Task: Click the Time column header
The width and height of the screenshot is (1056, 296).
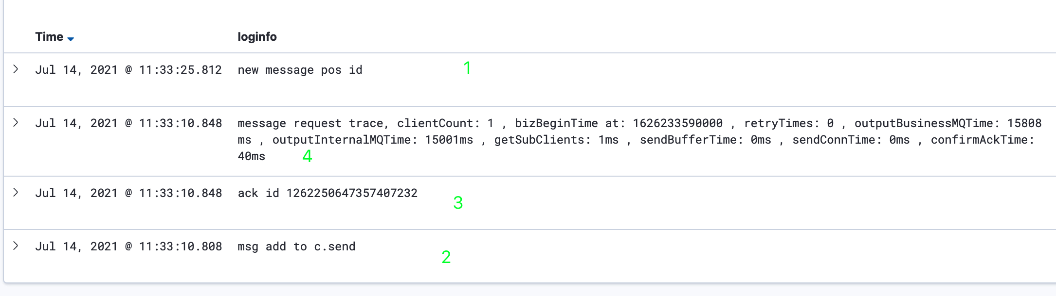Action: [x=49, y=37]
